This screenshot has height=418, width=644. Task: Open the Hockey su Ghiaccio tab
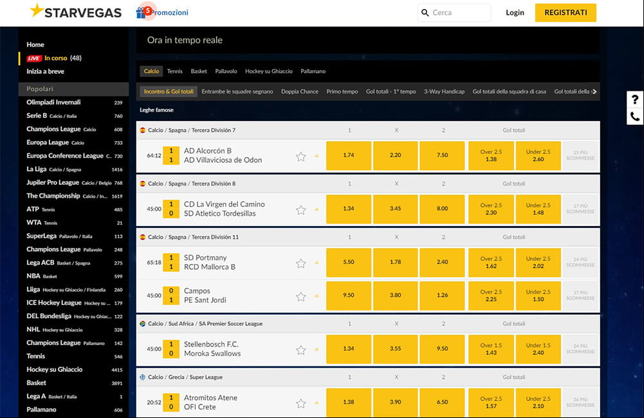click(x=269, y=71)
